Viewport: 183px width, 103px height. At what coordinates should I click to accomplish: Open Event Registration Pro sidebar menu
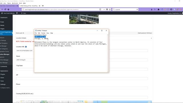pos(6,33)
